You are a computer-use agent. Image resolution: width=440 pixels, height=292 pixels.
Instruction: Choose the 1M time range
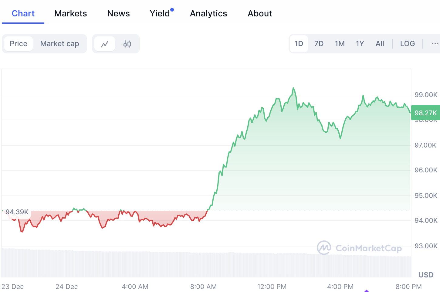point(340,44)
